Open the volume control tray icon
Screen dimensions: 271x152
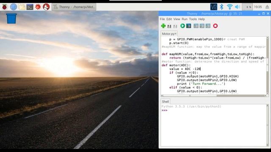tap(237, 7)
